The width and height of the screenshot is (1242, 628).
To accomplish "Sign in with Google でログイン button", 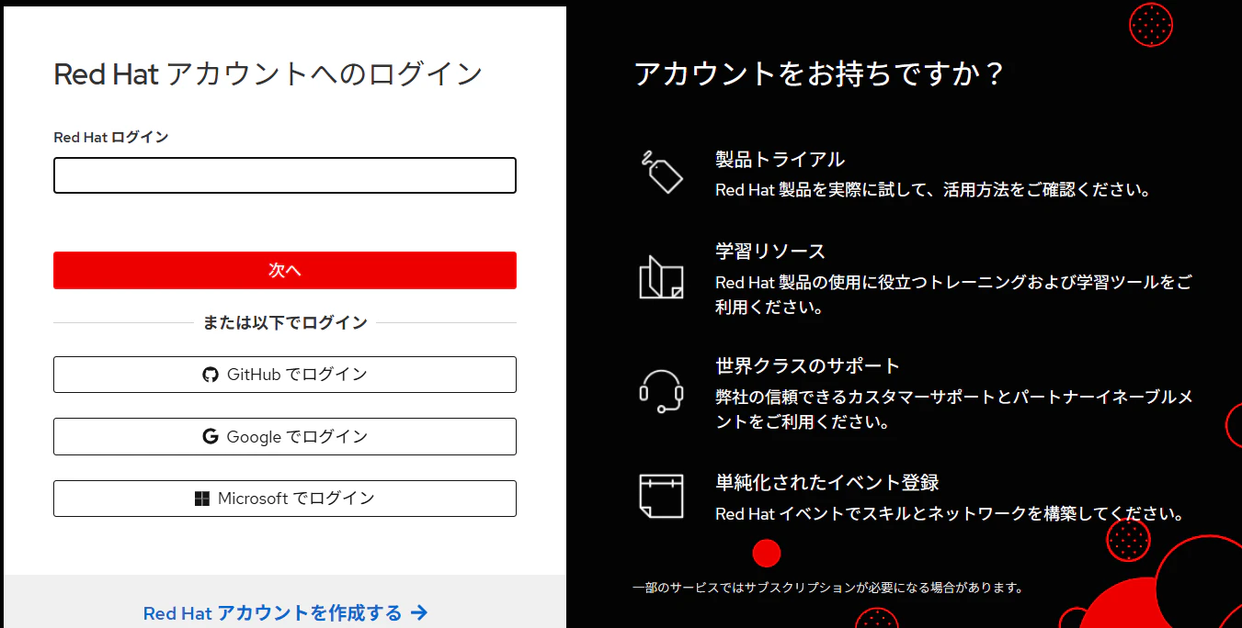I will 285,437.
